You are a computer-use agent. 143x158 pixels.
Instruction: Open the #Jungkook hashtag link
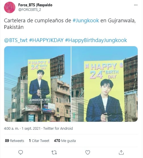click(x=86, y=21)
